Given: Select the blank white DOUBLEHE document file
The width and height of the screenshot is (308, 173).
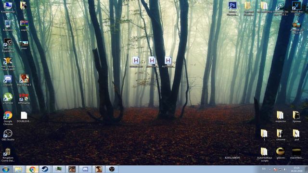Looking at the screenshot, I should tap(24, 117).
